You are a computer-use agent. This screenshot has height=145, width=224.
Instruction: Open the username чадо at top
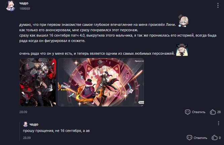tap(24, 3)
